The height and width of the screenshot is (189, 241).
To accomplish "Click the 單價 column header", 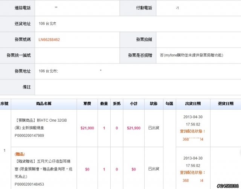I will pos(87,104).
